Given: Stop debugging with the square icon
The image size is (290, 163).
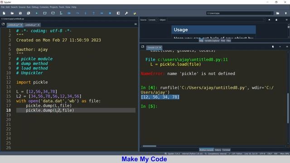Looking at the screenshot, I should pyautogui.click(x=110, y=13).
